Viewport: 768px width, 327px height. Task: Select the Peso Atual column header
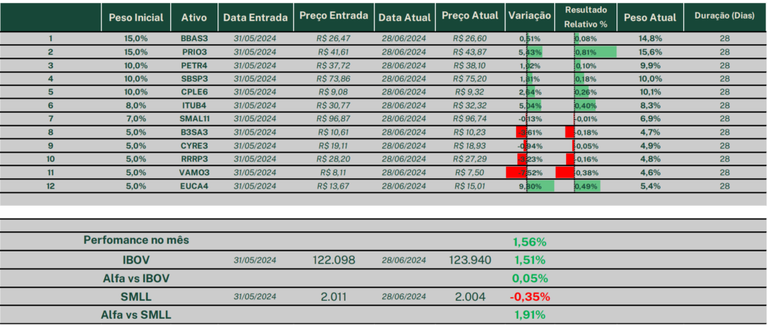(650, 18)
